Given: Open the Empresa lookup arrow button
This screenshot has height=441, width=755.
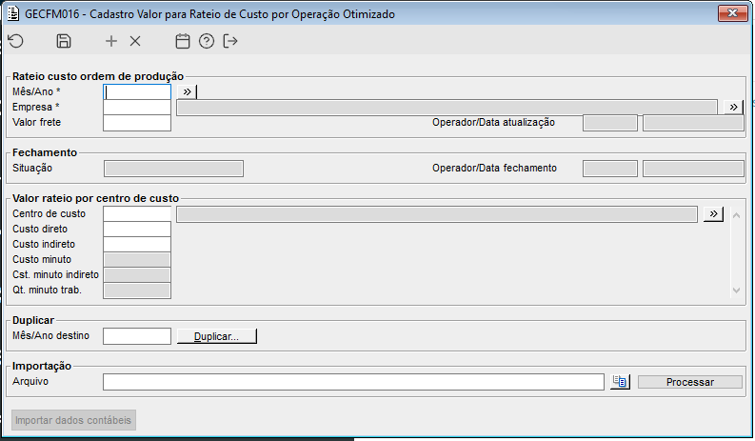Looking at the screenshot, I should point(733,107).
